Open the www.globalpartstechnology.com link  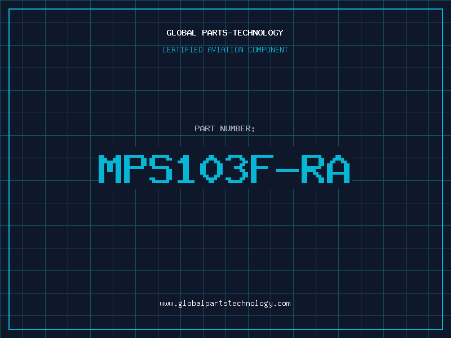[x=225, y=304]
